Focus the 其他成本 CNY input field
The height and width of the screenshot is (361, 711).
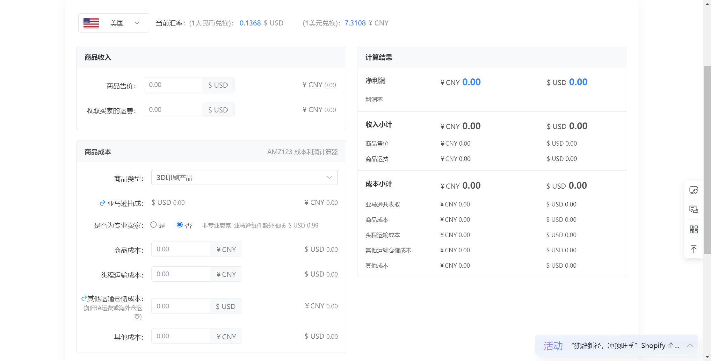[181, 336]
